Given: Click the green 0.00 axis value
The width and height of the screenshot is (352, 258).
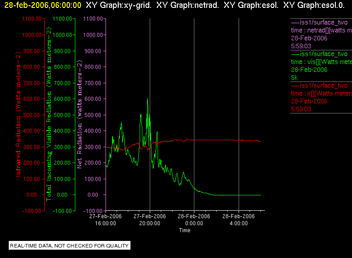Looking at the screenshot, I should (x=62, y=195).
